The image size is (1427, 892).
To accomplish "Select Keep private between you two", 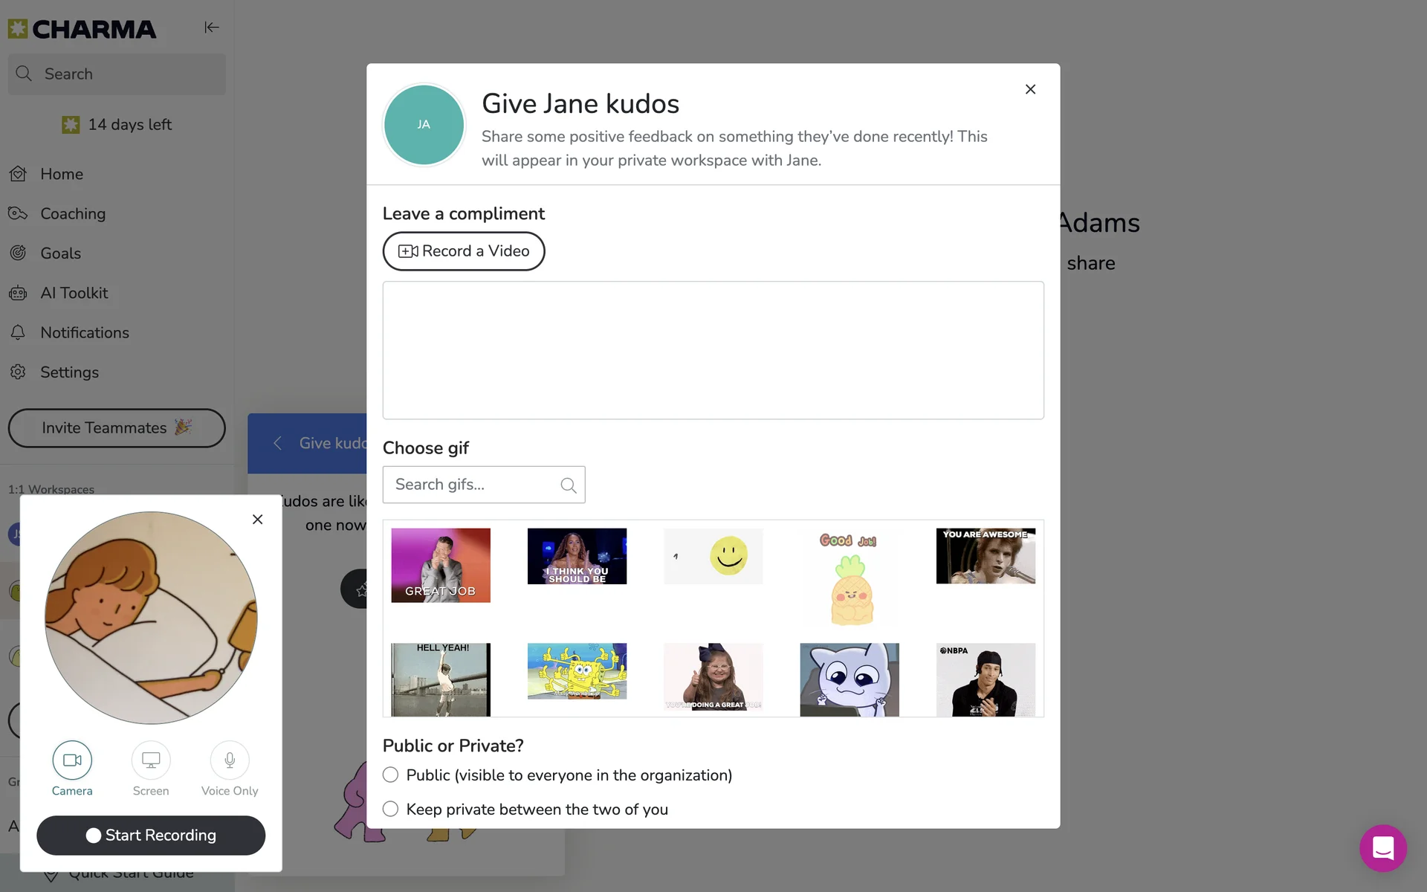I will tap(391, 809).
